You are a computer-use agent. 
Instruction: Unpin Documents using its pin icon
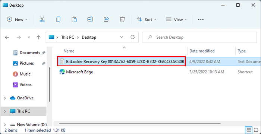click(x=44, y=53)
